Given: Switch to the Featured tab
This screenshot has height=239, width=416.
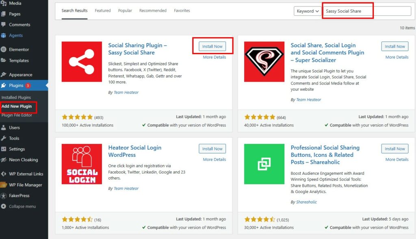Looking at the screenshot, I should tap(103, 11).
